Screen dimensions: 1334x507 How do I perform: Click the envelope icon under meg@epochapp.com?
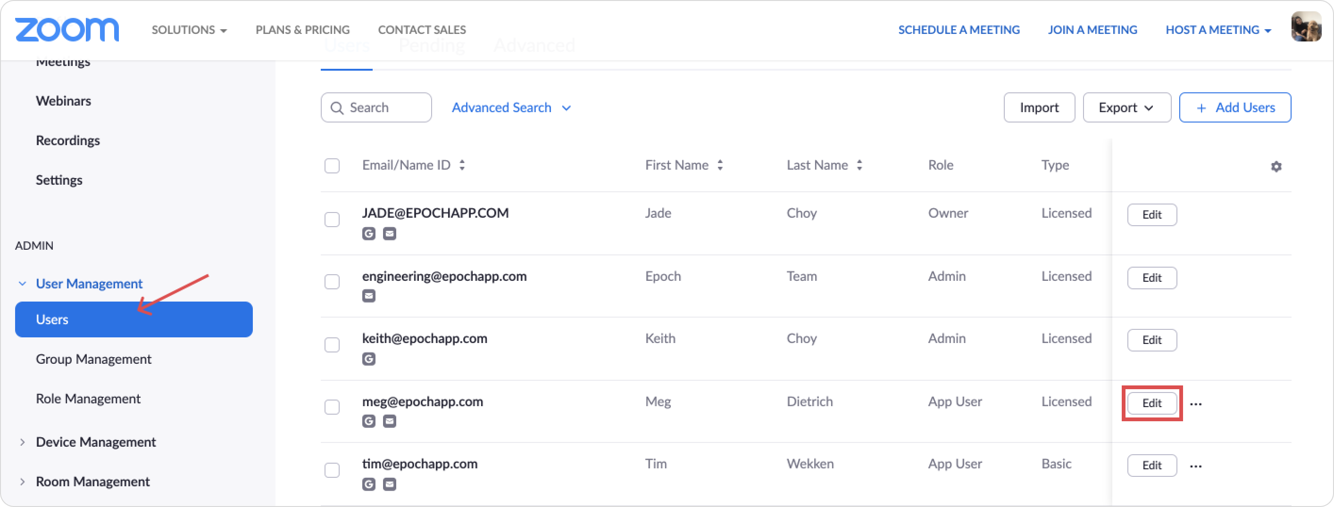[x=390, y=421]
